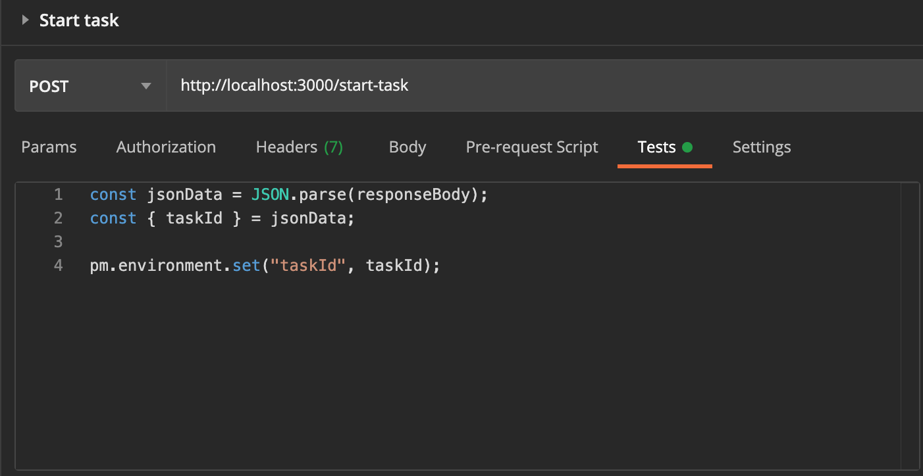Open the Pre-request Script tab
Viewport: 923px width, 476px height.
coord(532,147)
